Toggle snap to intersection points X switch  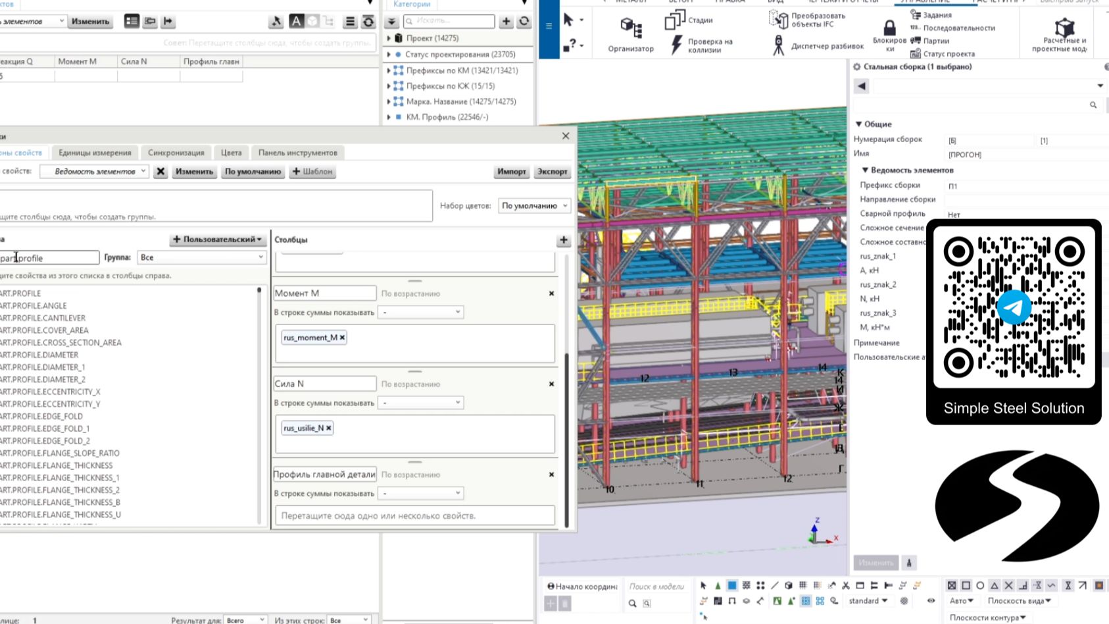tap(1008, 585)
